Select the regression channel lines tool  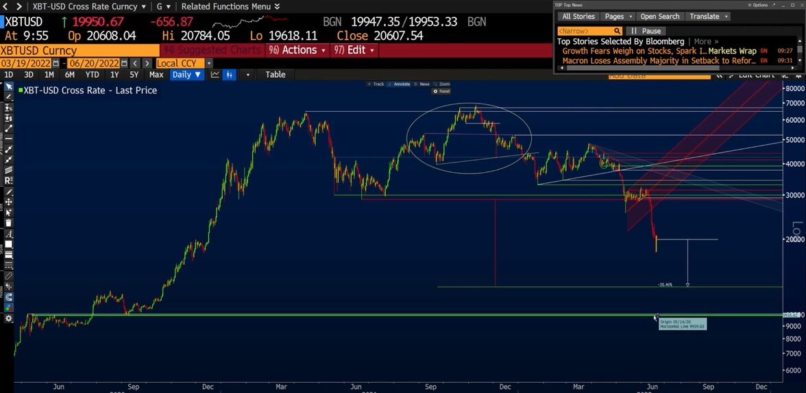(x=9, y=170)
